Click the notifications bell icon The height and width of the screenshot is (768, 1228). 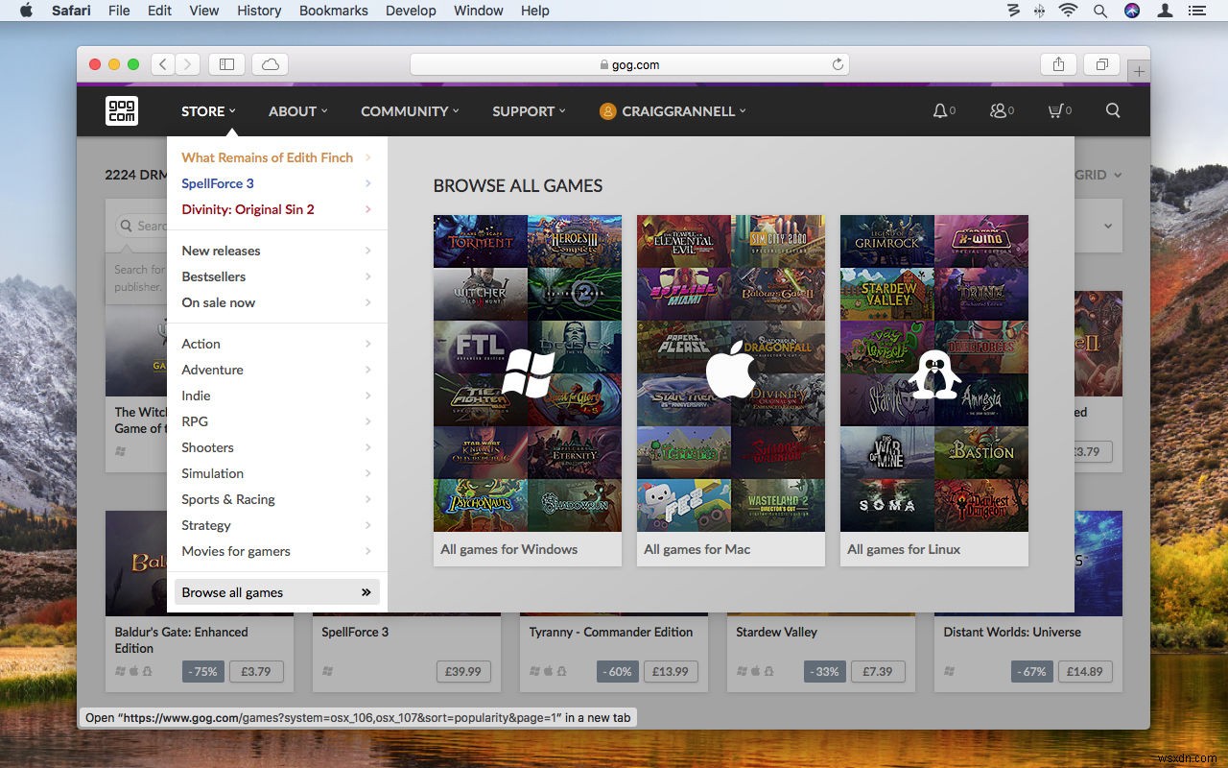tap(938, 110)
